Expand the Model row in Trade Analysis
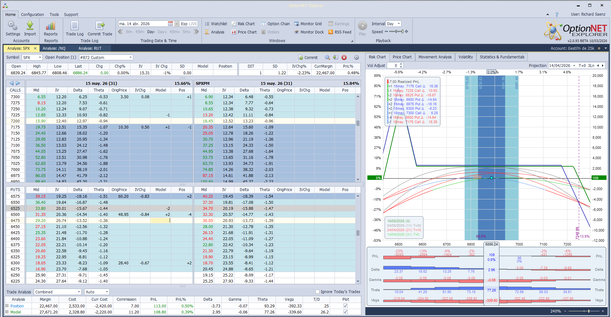Viewport: 611px width, 317px height. (7, 312)
